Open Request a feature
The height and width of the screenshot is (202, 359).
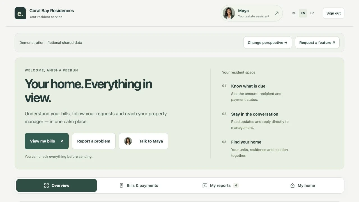pyautogui.click(x=317, y=43)
